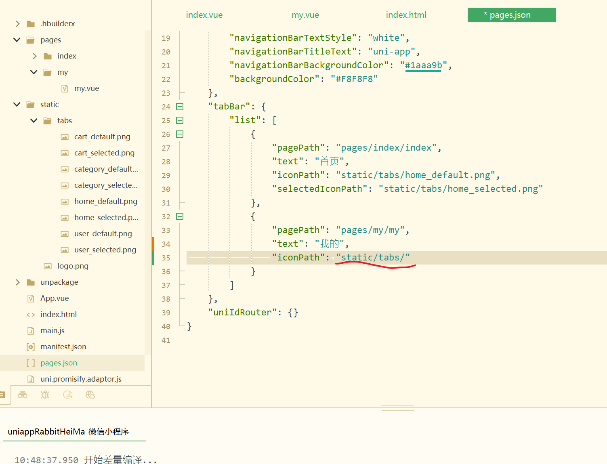Viewport: 607px width, 464px height.
Task: Click the unpackage folder icon
Action: 31,282
